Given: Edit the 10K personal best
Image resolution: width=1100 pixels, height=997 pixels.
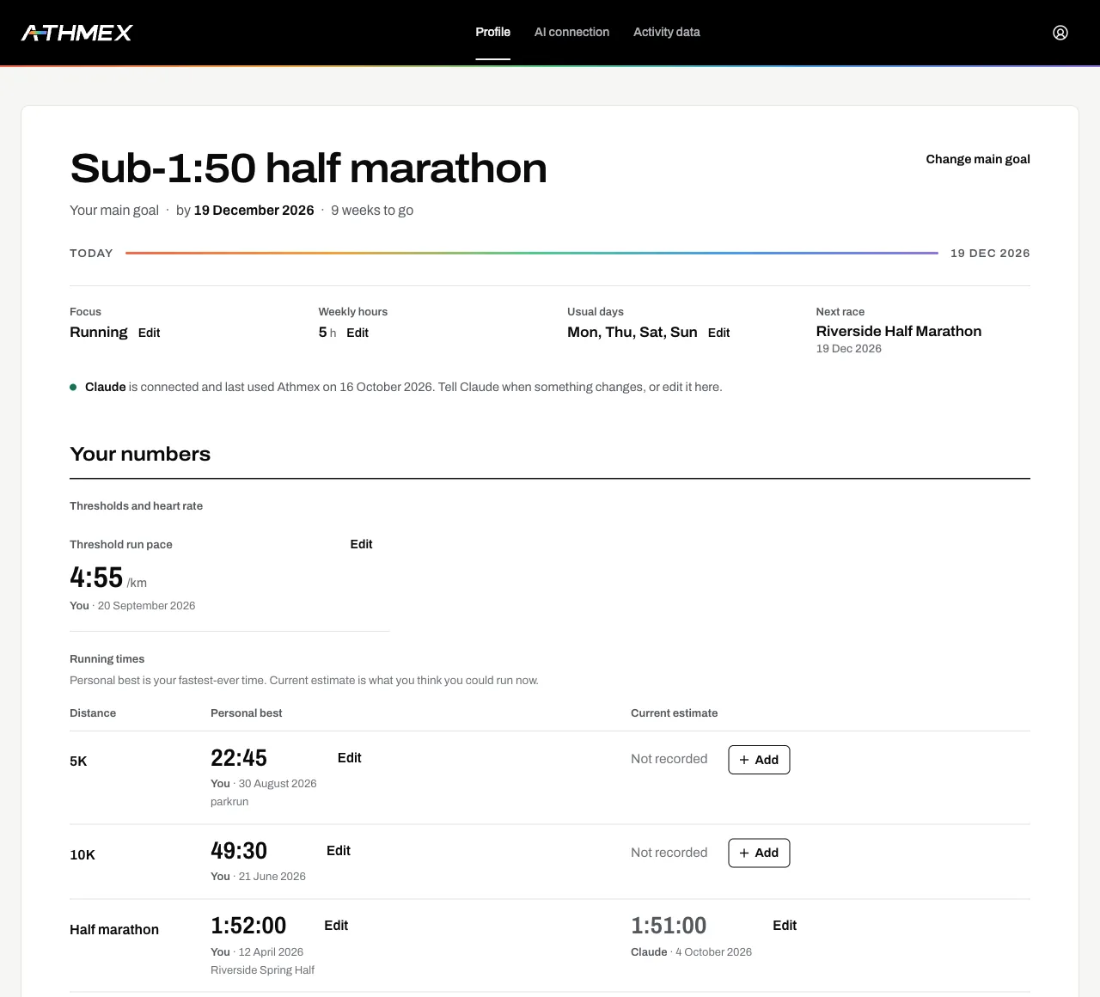Looking at the screenshot, I should (339, 850).
